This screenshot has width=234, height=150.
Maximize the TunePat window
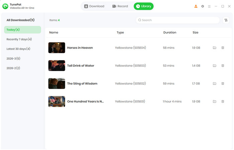click(223, 6)
